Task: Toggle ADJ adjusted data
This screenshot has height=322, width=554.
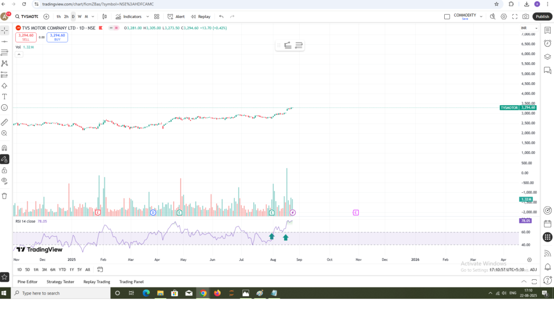Action: click(533, 270)
